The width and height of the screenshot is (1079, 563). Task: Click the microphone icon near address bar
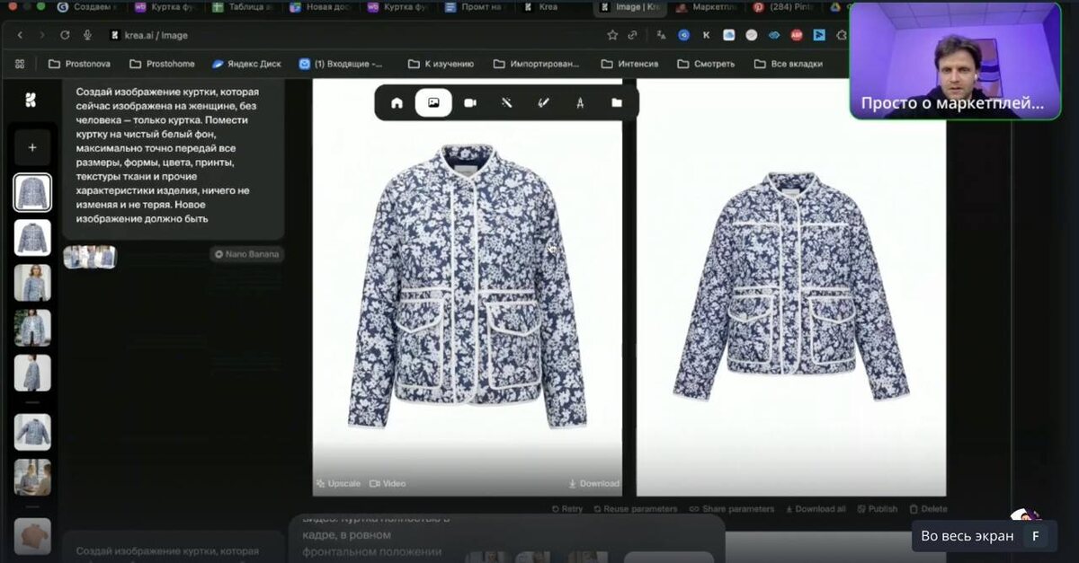point(87,35)
